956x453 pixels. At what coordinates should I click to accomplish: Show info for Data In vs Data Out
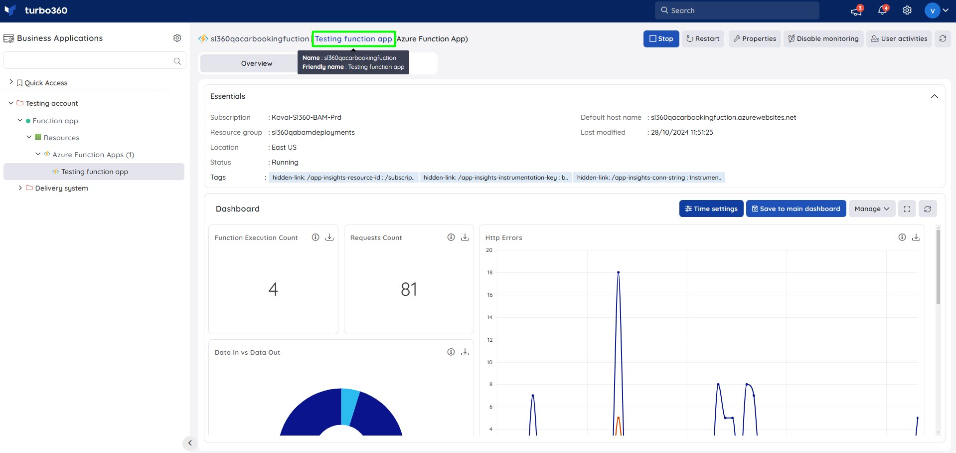[x=451, y=352]
